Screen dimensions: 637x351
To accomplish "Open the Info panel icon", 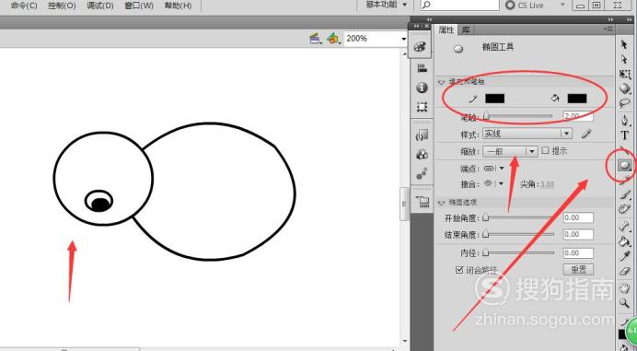I will 422,88.
